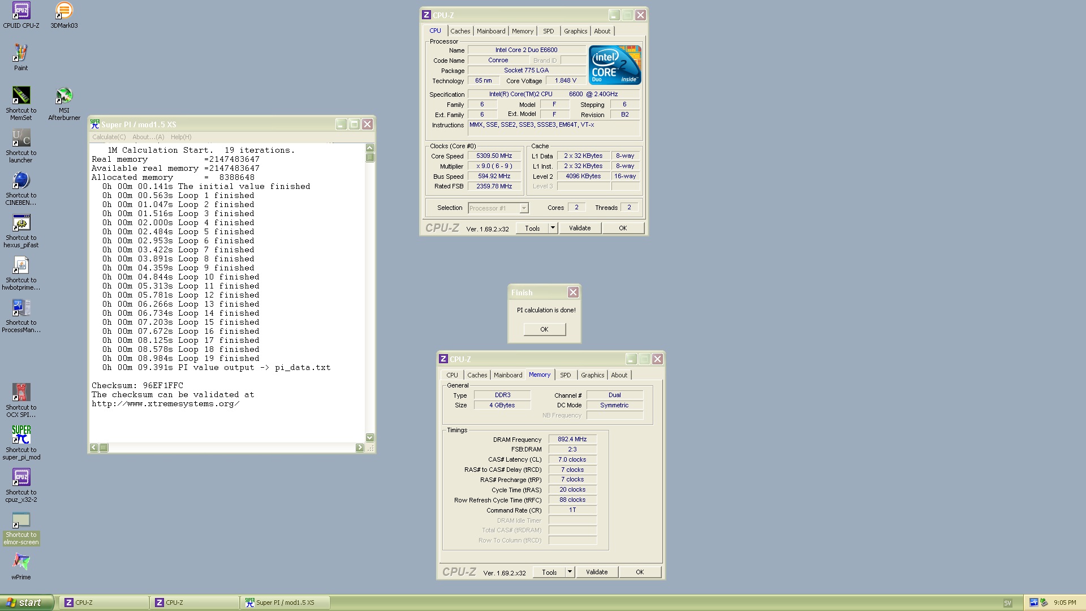
Task: Open About menu in Super PI
Action: (x=148, y=137)
